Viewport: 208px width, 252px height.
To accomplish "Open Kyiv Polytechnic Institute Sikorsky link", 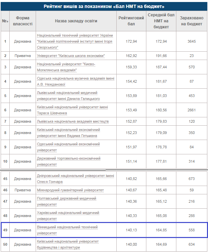I will coord(75,41).
